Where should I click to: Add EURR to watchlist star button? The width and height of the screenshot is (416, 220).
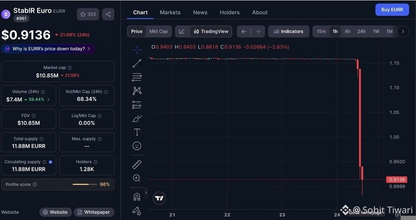(x=88, y=14)
